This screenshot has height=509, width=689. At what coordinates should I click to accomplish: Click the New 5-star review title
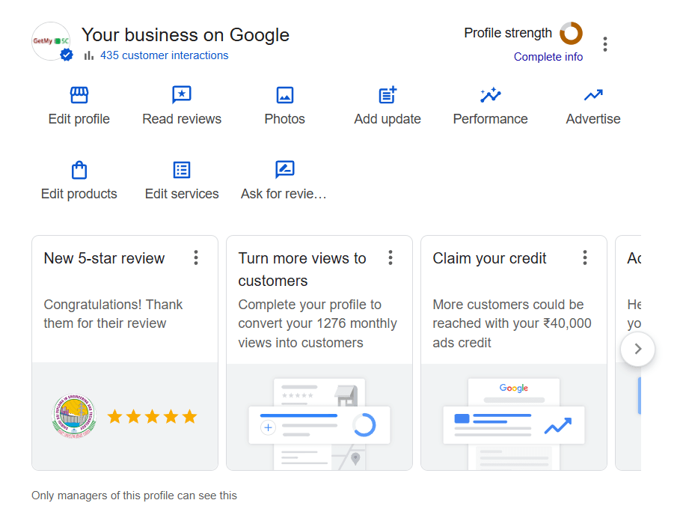click(x=104, y=258)
